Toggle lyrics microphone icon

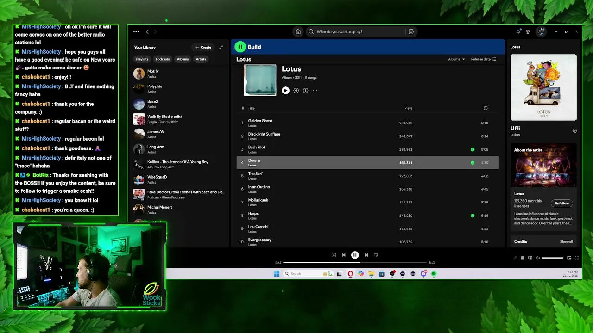point(515,258)
